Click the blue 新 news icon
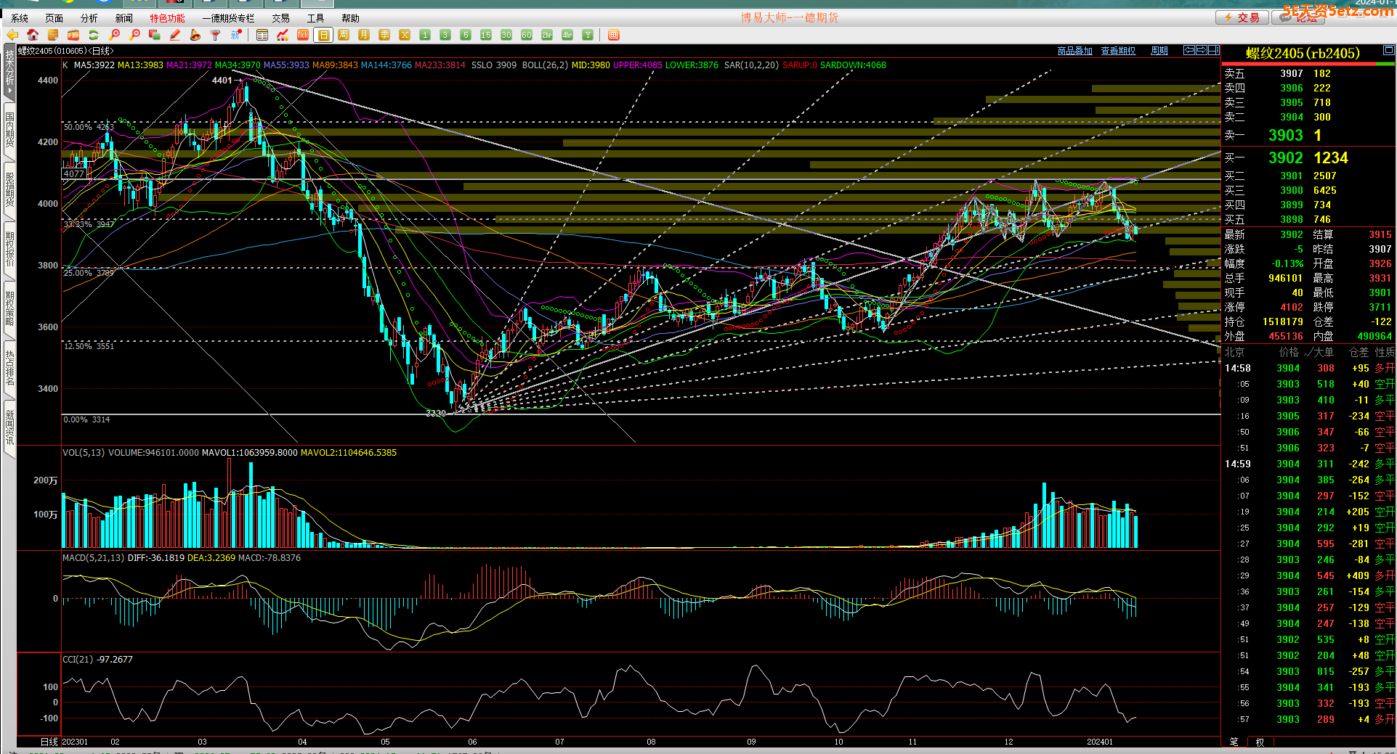 236,35
